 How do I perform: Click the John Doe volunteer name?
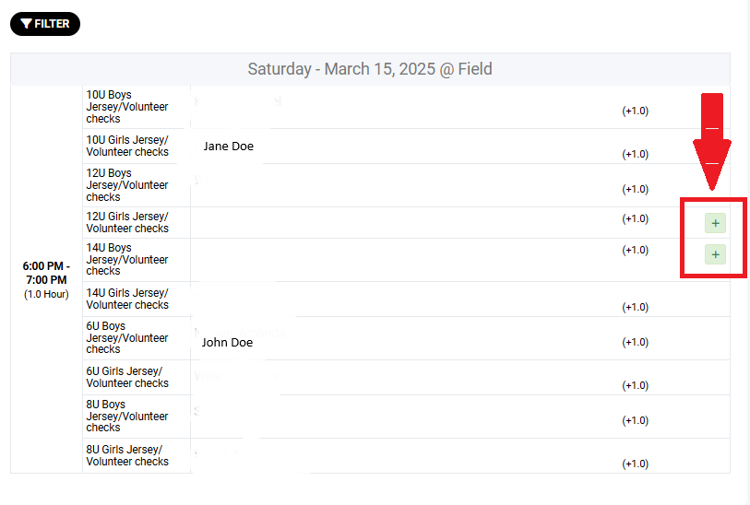coord(227,342)
